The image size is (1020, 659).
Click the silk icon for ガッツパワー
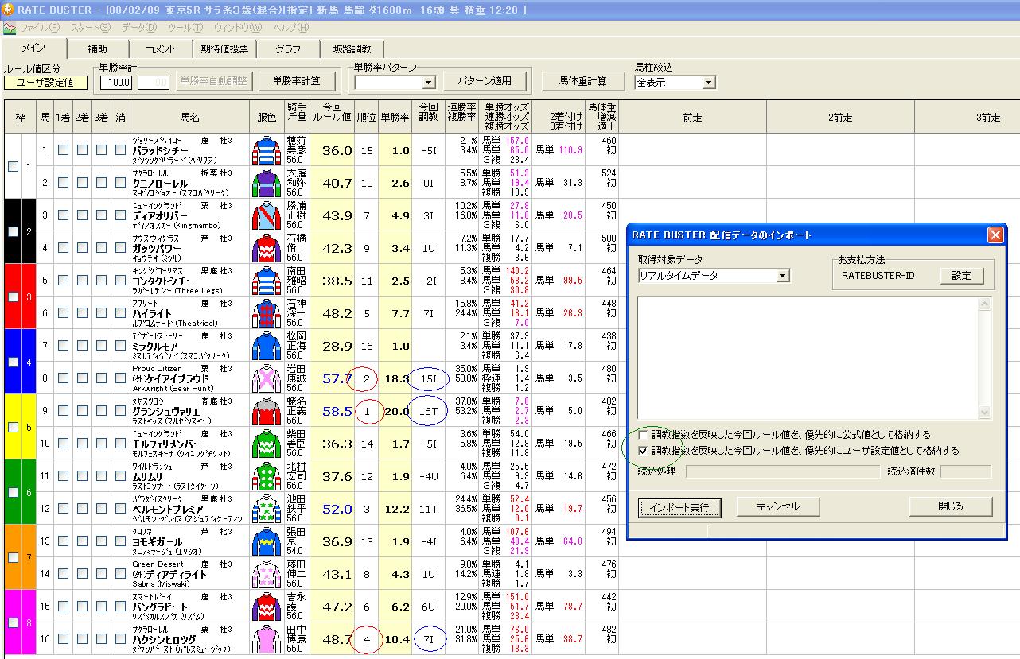tap(266, 248)
